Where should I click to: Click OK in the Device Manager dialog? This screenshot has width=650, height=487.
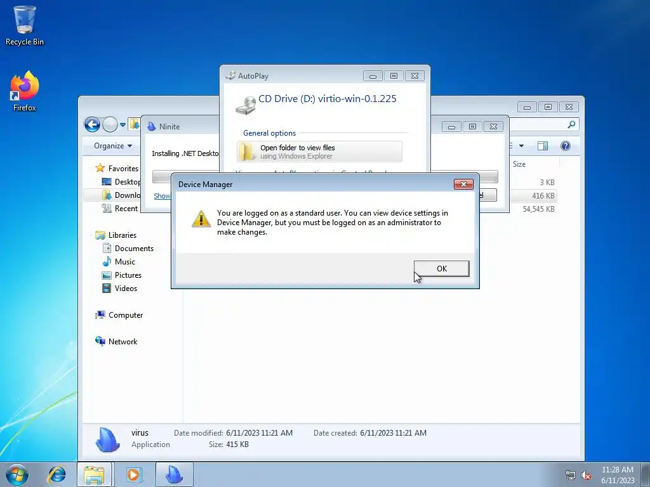point(442,268)
